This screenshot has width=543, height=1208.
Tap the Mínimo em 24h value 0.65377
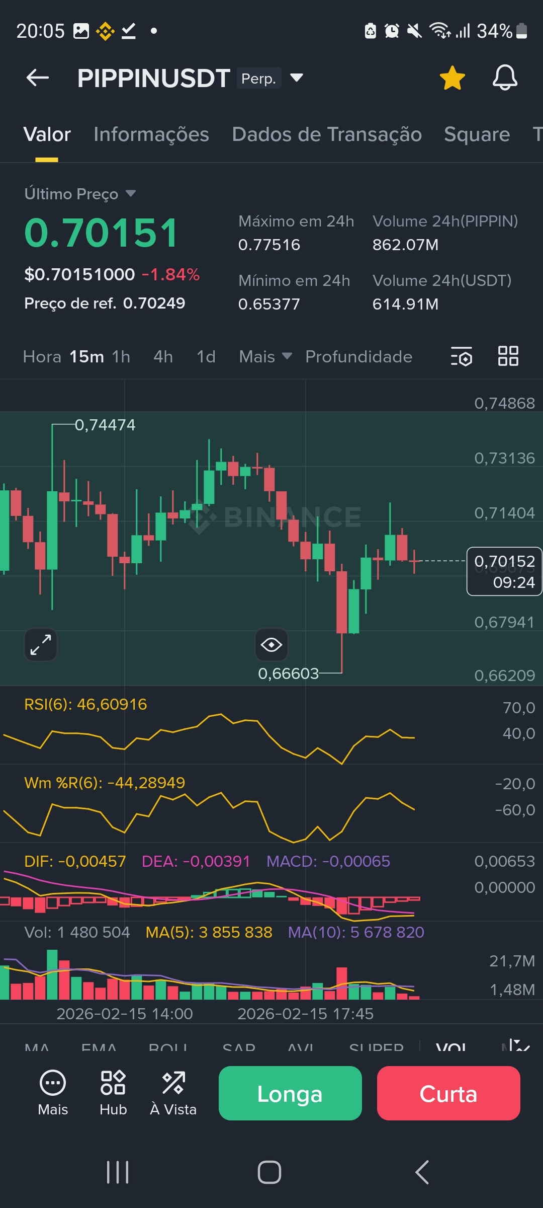tap(269, 304)
